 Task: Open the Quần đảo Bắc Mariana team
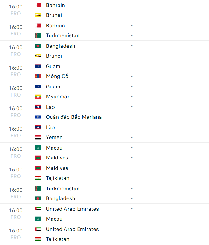[74, 117]
